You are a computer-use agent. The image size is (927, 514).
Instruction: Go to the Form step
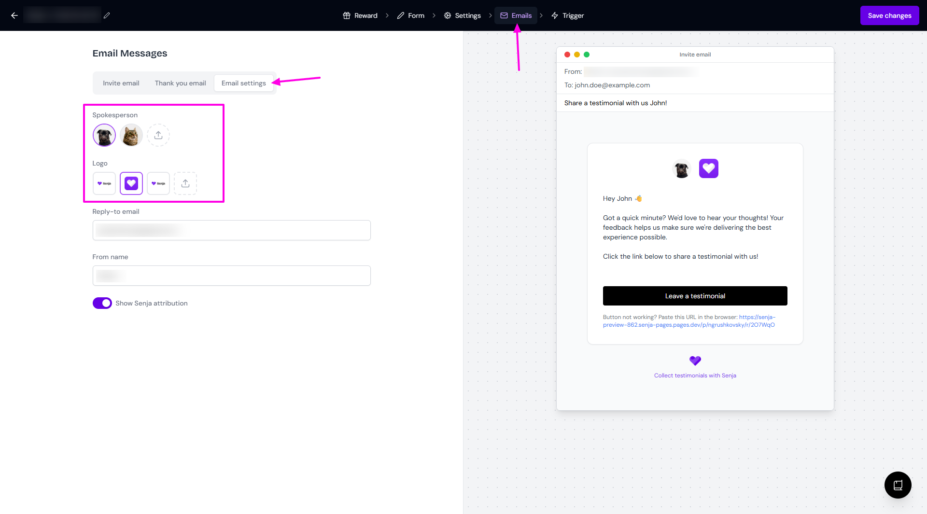click(x=411, y=15)
